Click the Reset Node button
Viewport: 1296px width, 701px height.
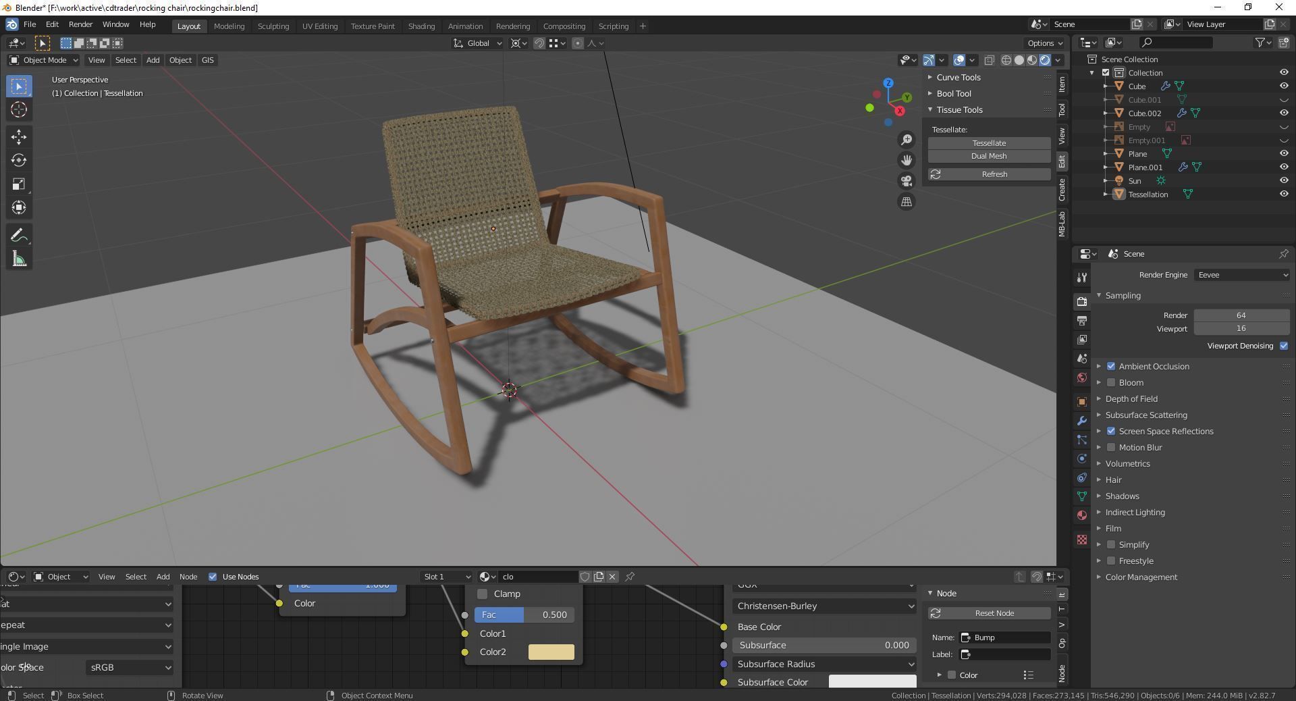point(989,613)
